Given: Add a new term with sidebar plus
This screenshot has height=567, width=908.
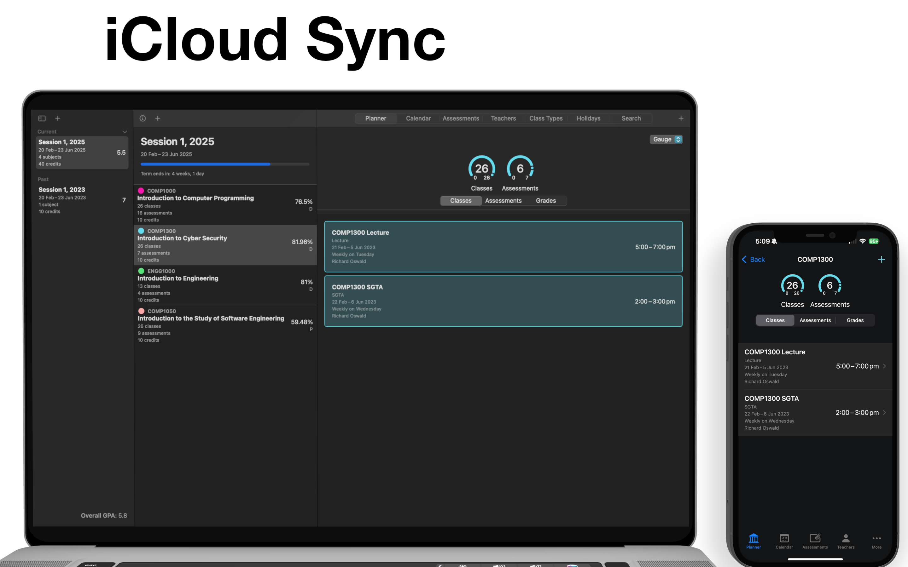Looking at the screenshot, I should click(58, 118).
